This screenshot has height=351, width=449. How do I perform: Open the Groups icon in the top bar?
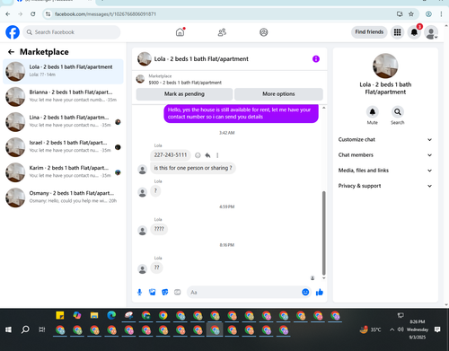tap(264, 32)
